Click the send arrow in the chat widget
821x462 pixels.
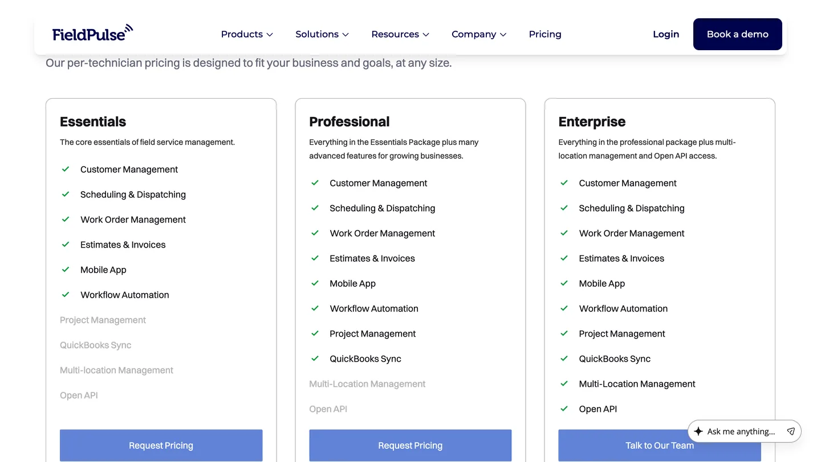[x=791, y=431]
